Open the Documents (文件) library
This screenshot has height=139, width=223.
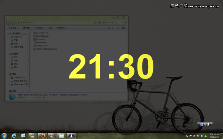click(x=14, y=57)
